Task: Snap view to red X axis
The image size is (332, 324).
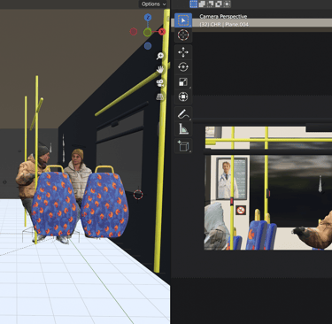Action: [x=162, y=32]
